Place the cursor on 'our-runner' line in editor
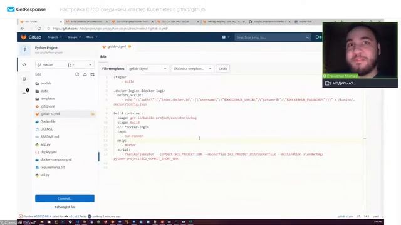This screenshot has width=401, height=225. tap(133, 136)
